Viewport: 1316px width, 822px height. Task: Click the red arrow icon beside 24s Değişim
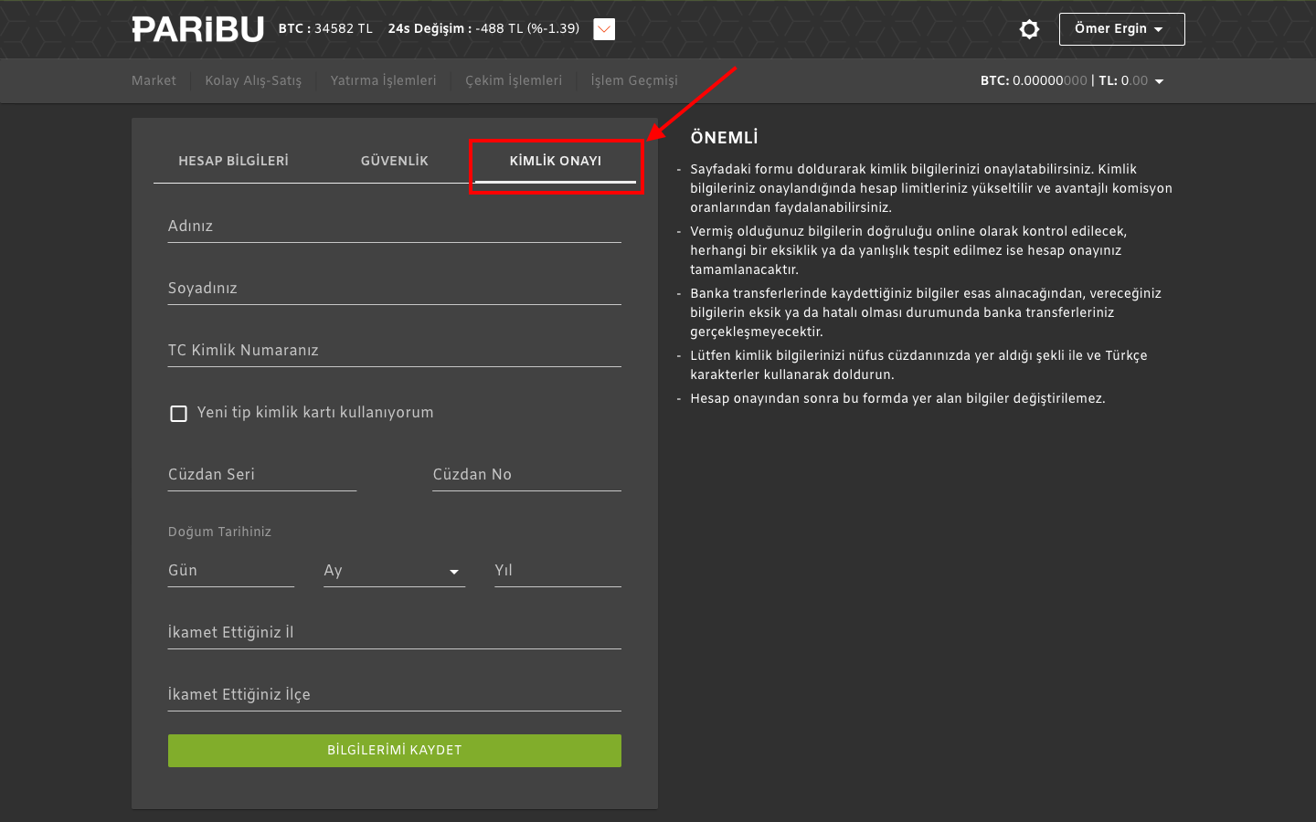coord(603,28)
